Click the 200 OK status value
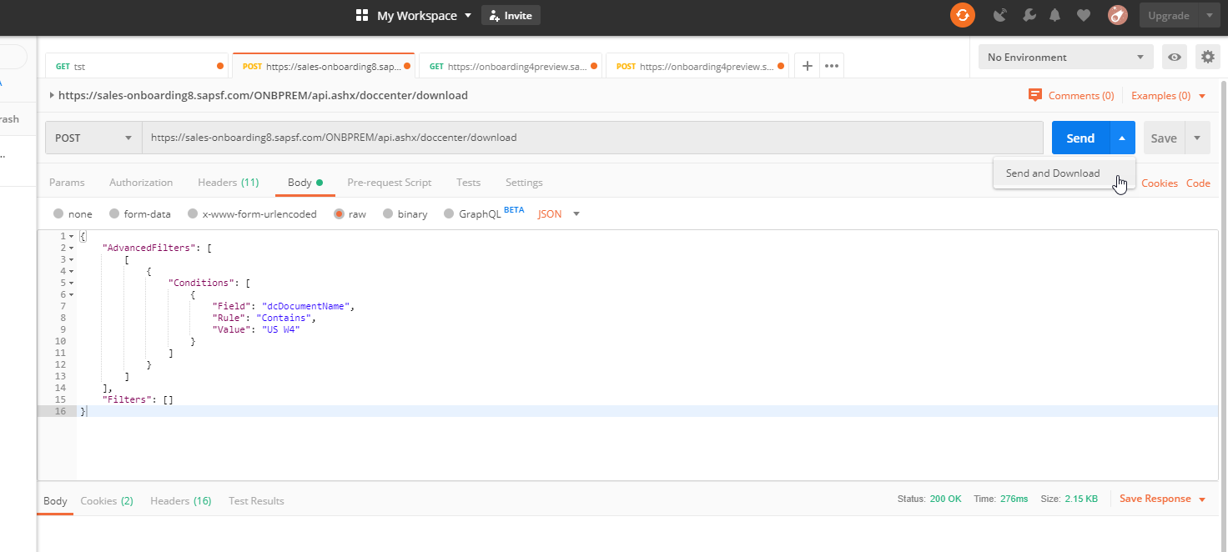The image size is (1228, 552). click(946, 499)
